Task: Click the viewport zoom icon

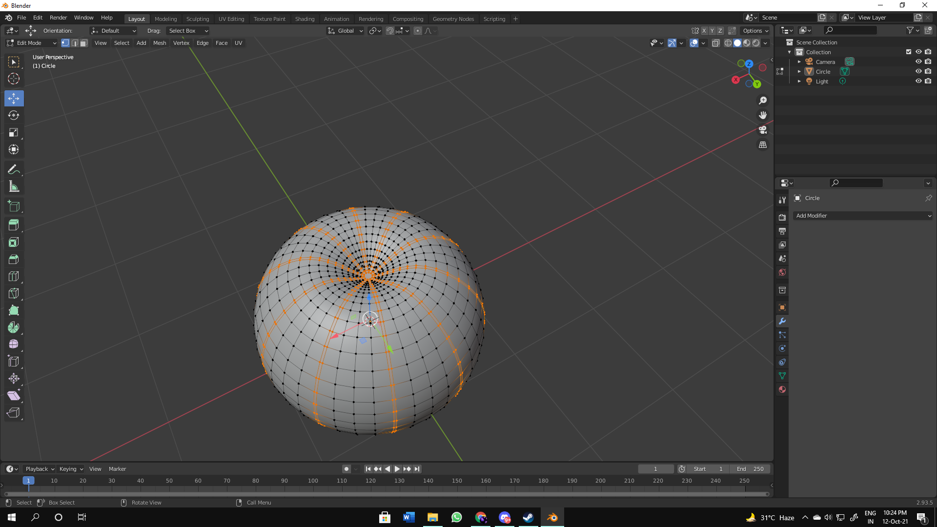Action: tap(763, 101)
